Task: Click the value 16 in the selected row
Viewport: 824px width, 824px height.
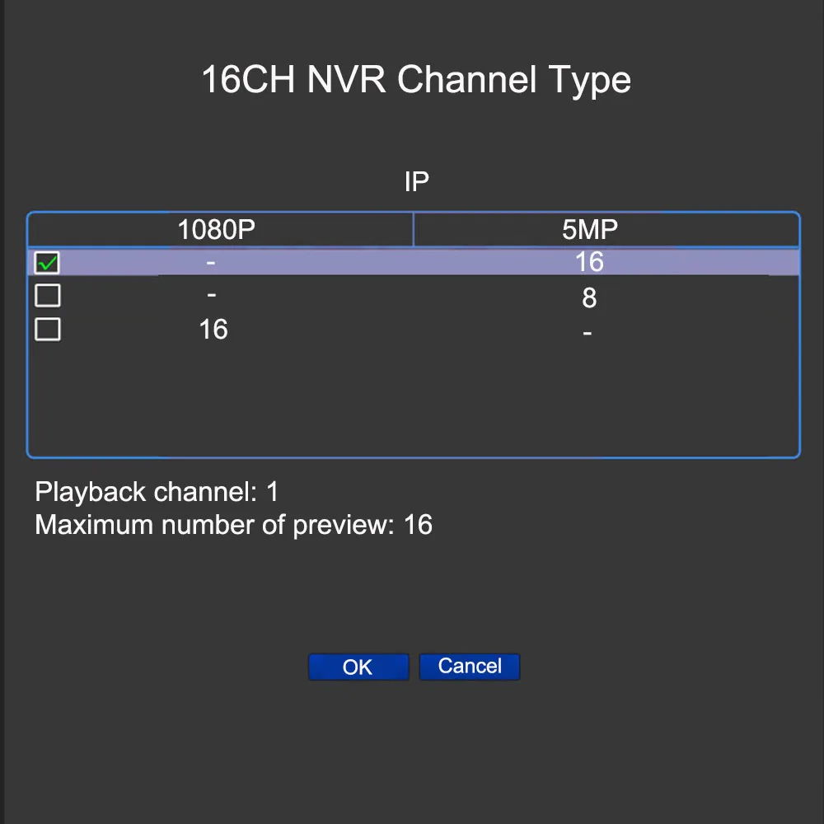Action: tap(588, 262)
